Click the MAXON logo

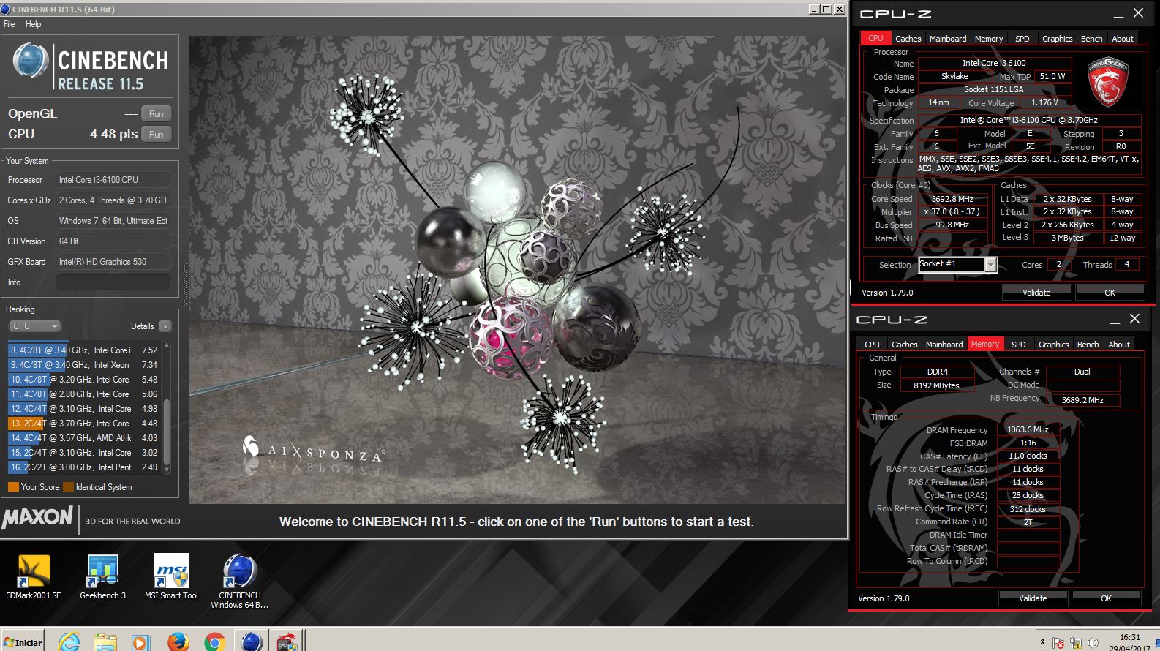[x=38, y=518]
